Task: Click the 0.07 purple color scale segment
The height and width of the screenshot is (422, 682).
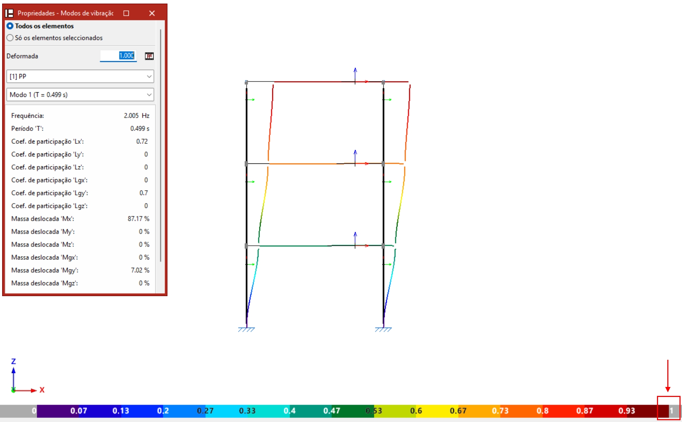Action: pos(58,411)
